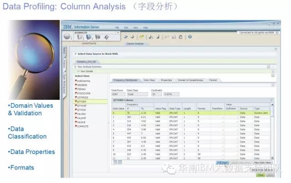
Task: Click the greyed button beside Close
Action: tap(270, 175)
